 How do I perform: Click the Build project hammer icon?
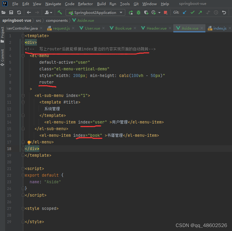pyautogui.click(x=60, y=12)
